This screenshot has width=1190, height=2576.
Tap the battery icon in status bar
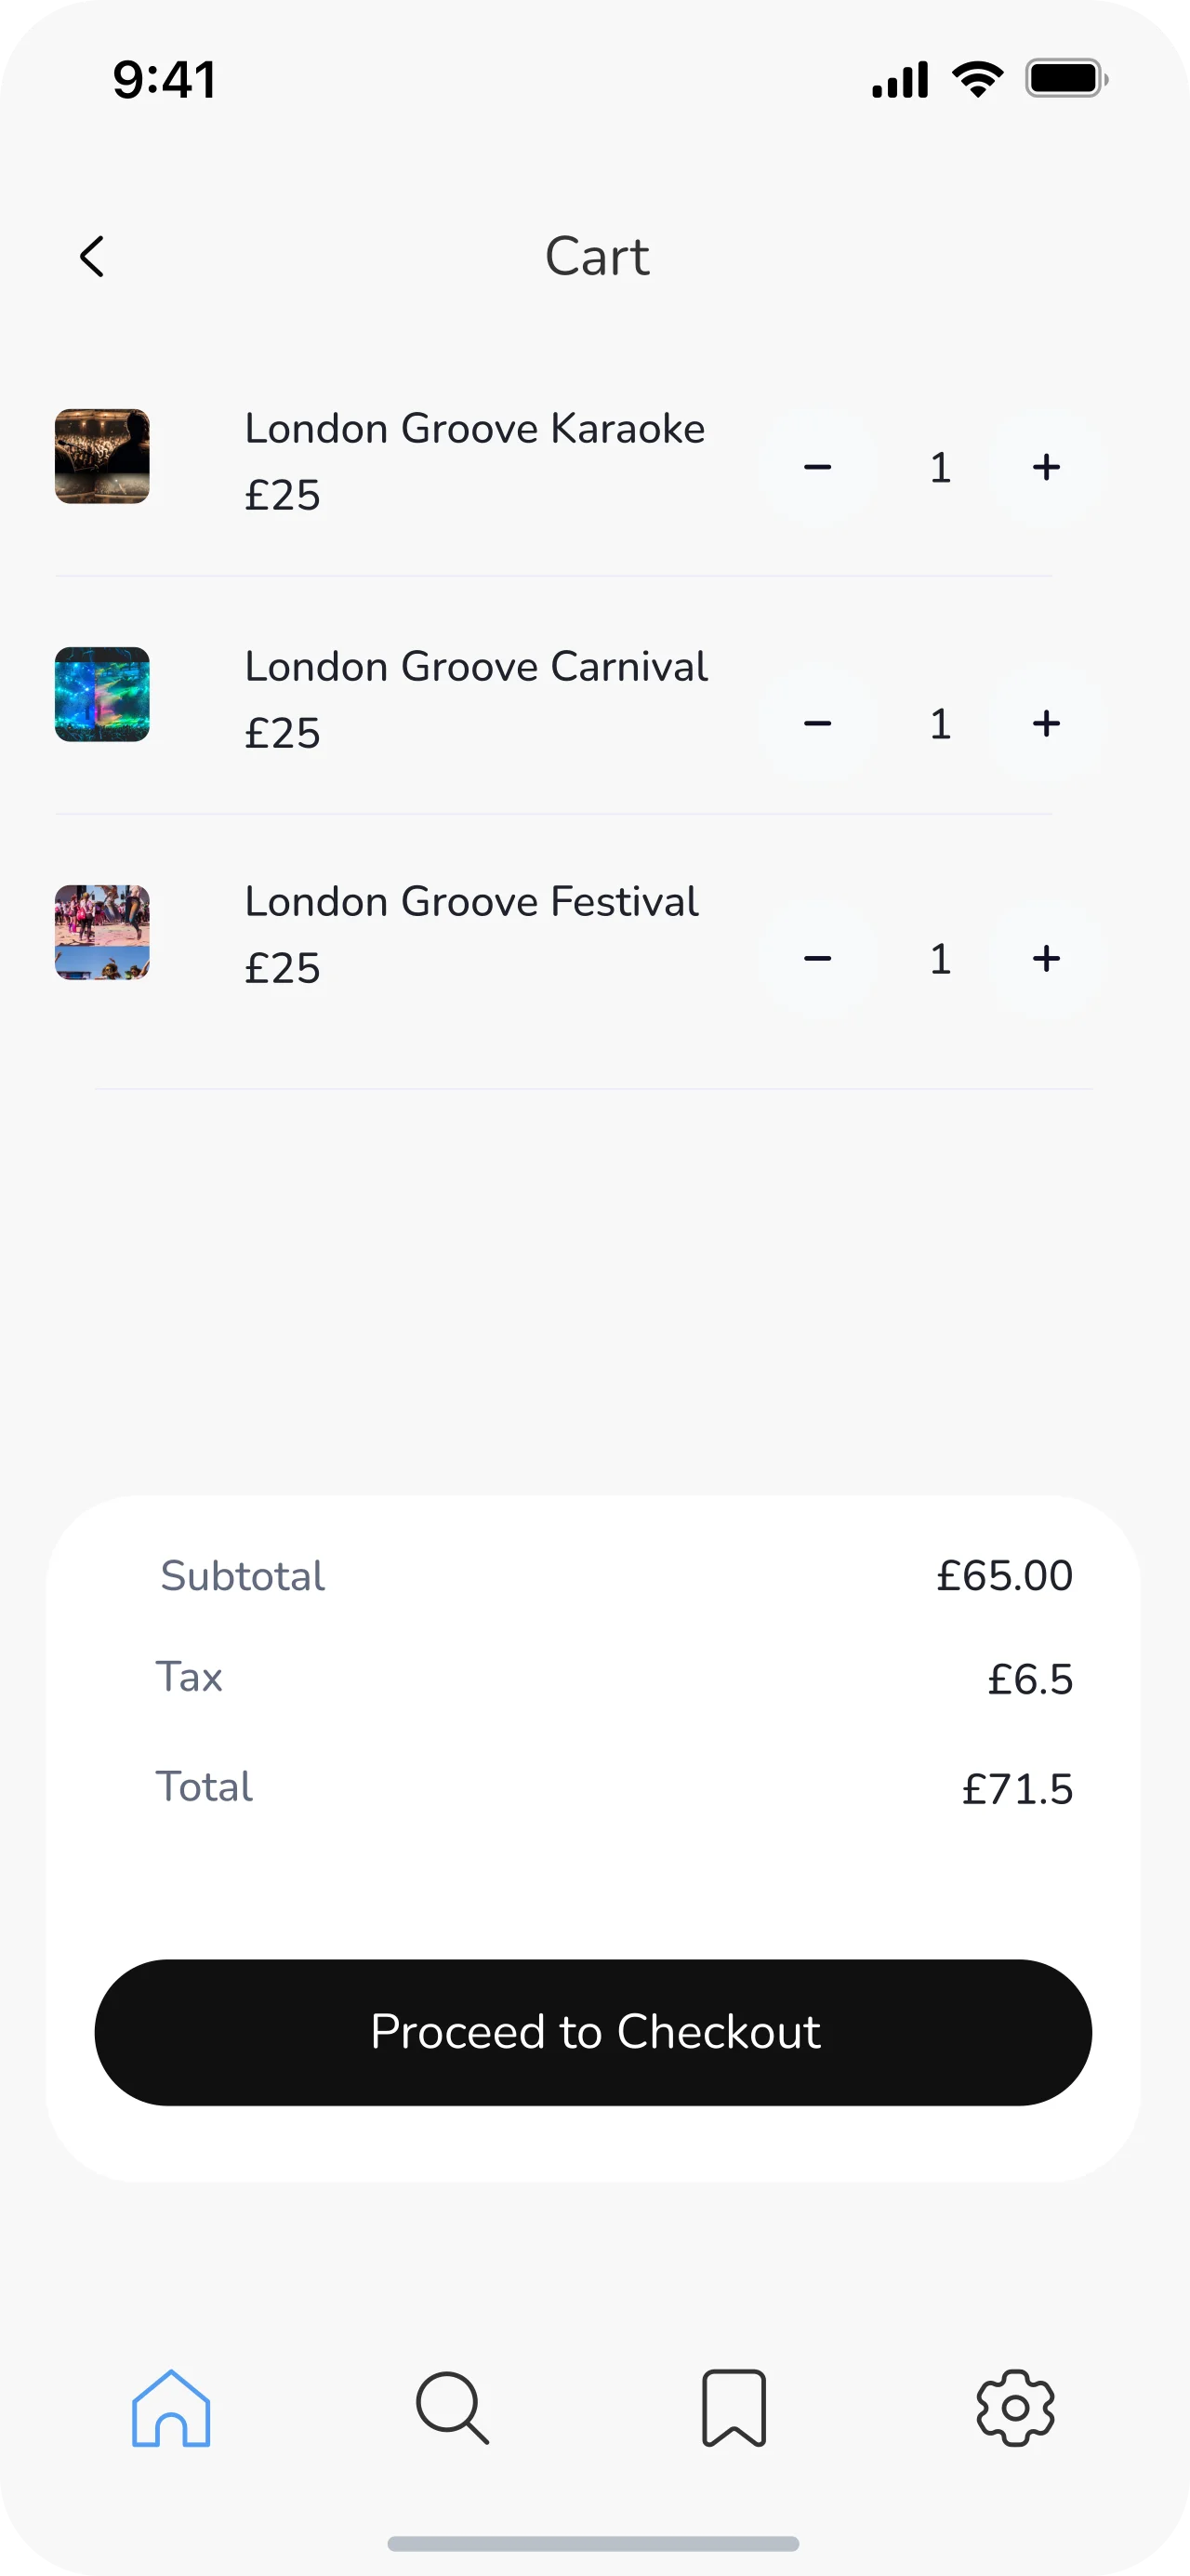(1066, 79)
